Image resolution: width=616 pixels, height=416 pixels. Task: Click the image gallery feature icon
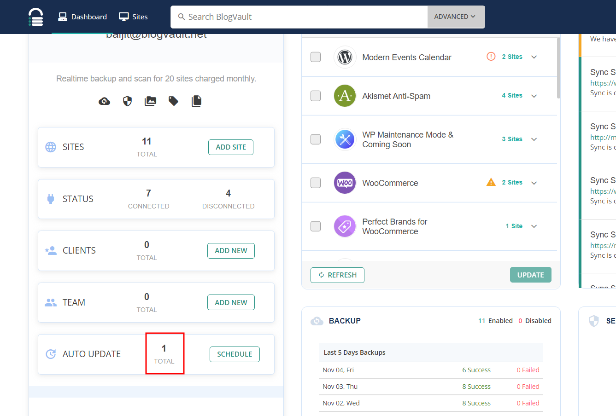pyautogui.click(x=151, y=101)
